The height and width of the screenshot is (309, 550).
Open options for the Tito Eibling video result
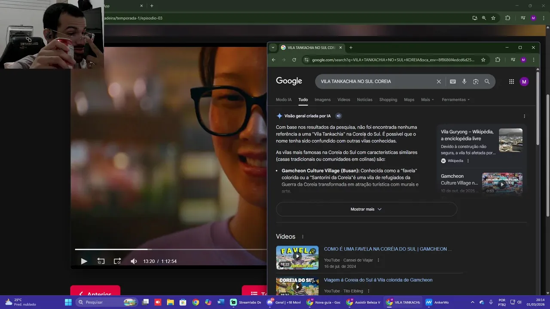[x=368, y=291]
